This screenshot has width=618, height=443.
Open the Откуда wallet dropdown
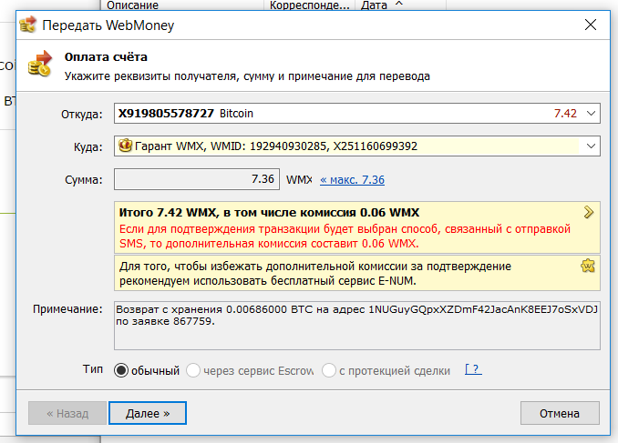[x=591, y=114]
